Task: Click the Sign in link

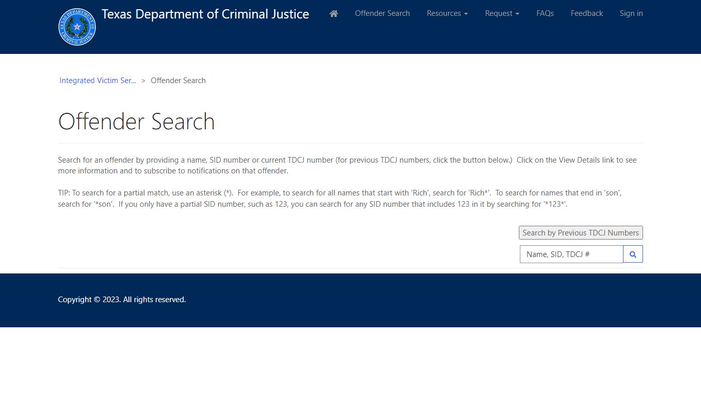Action: [631, 13]
